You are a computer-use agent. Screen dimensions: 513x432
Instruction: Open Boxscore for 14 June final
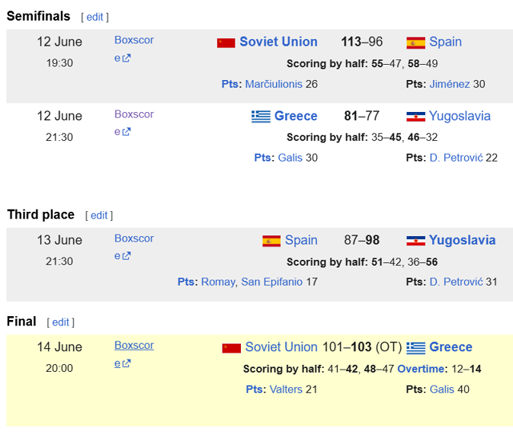click(x=133, y=346)
